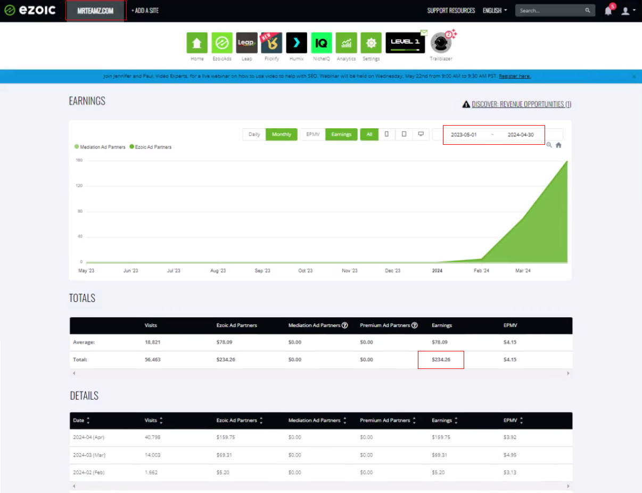Image resolution: width=642 pixels, height=493 pixels.
Task: Click the top bar Search field
Action: click(x=550, y=11)
